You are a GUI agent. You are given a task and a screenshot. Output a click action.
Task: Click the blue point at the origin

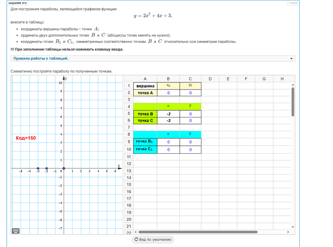pyautogui.click(x=63, y=169)
